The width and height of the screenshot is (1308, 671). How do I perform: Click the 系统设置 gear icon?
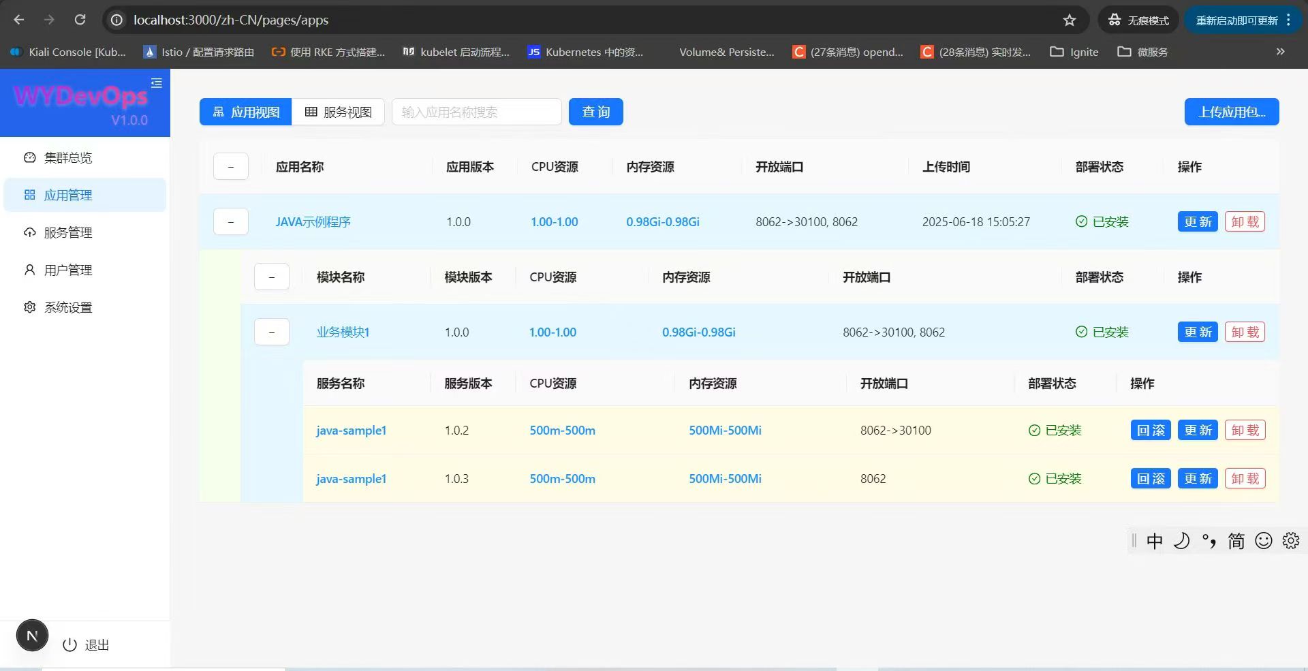pyautogui.click(x=29, y=307)
